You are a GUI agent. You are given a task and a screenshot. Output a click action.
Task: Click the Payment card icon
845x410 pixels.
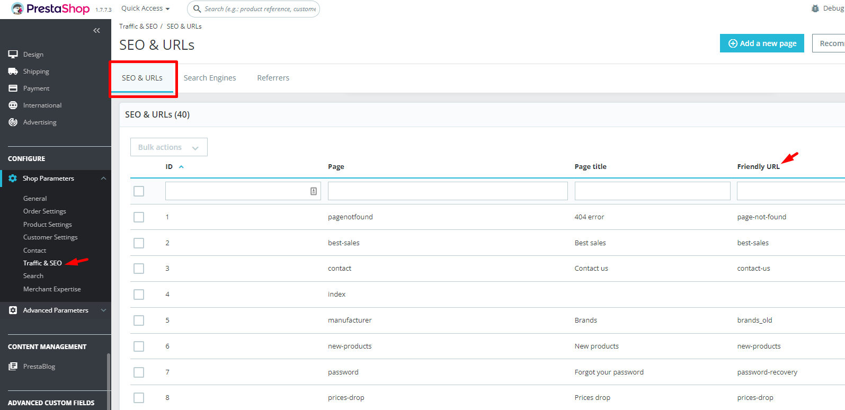13,88
